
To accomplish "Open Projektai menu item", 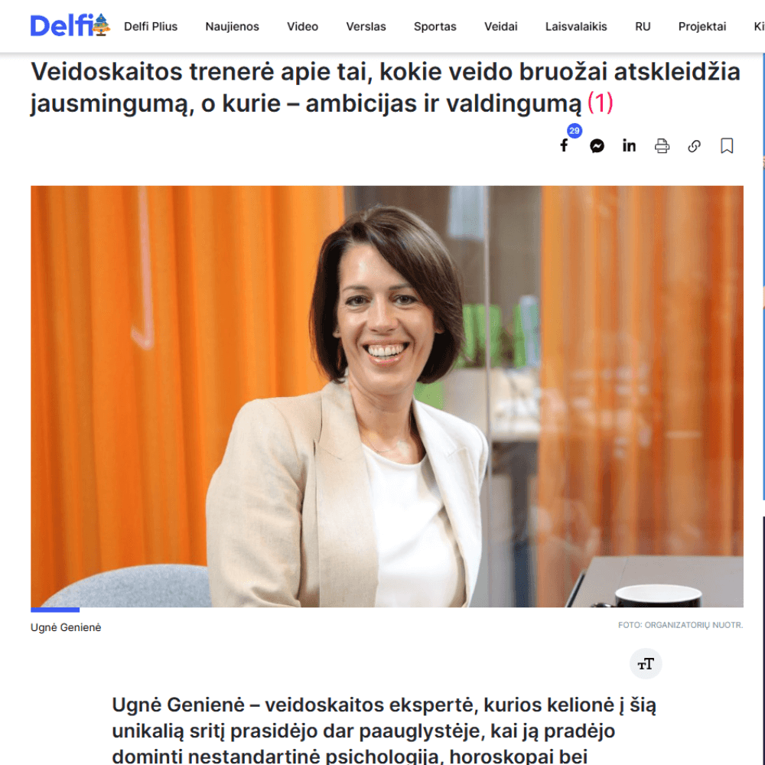I will click(702, 26).
